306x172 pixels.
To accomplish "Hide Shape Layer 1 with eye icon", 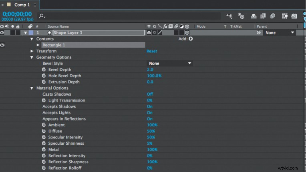I will point(2,33).
